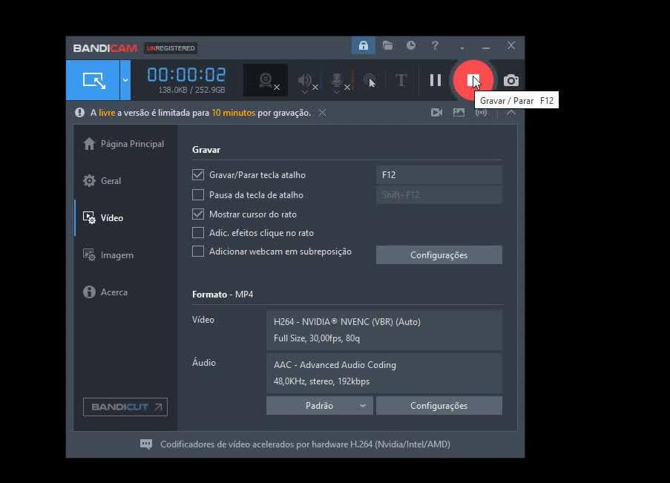Click the title bar small dropdown arrow

462,48
